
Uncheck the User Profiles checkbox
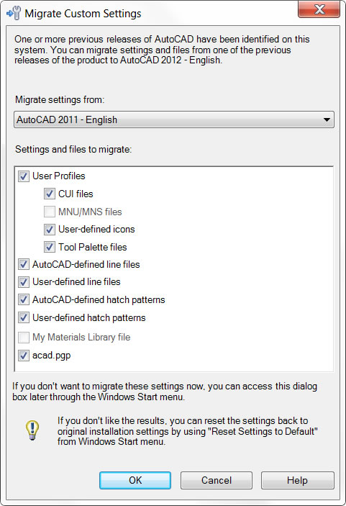point(24,176)
